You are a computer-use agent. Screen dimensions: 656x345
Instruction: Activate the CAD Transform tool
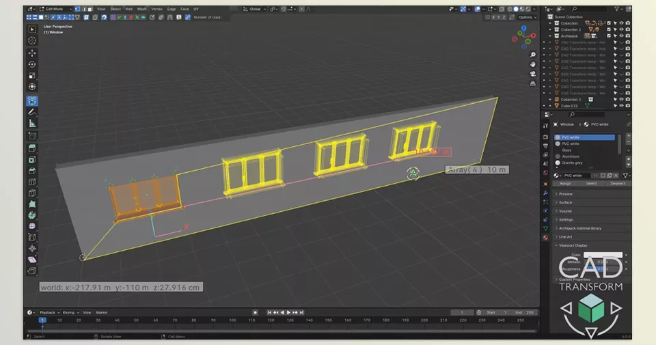coord(32,100)
